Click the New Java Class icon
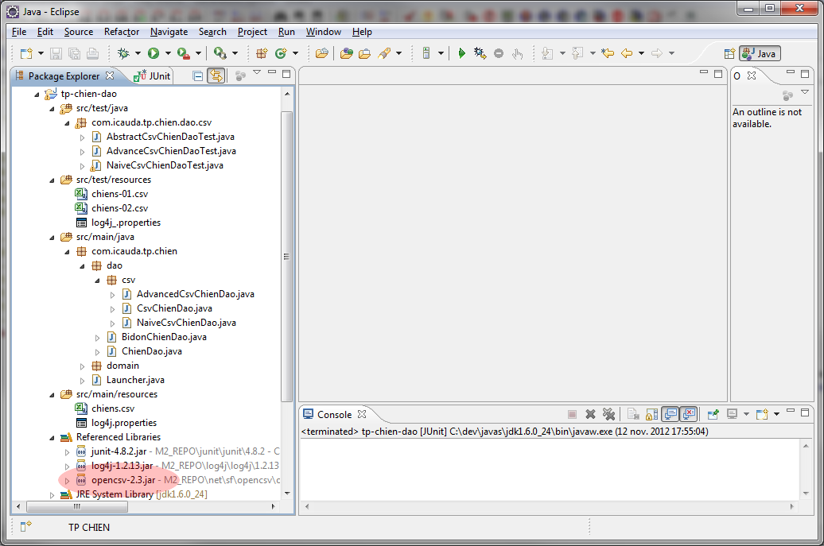 (x=280, y=53)
